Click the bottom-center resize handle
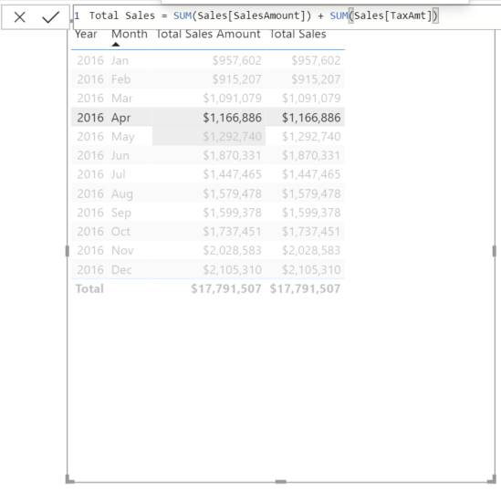Image resolution: width=501 pixels, height=491 pixels. coord(280,481)
